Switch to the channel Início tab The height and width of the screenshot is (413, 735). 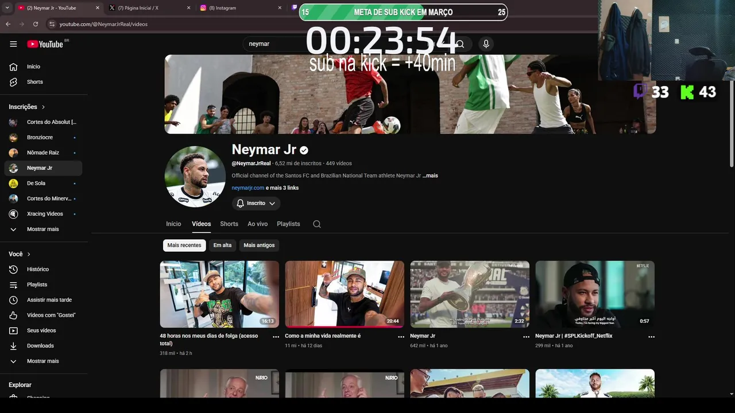tap(173, 224)
